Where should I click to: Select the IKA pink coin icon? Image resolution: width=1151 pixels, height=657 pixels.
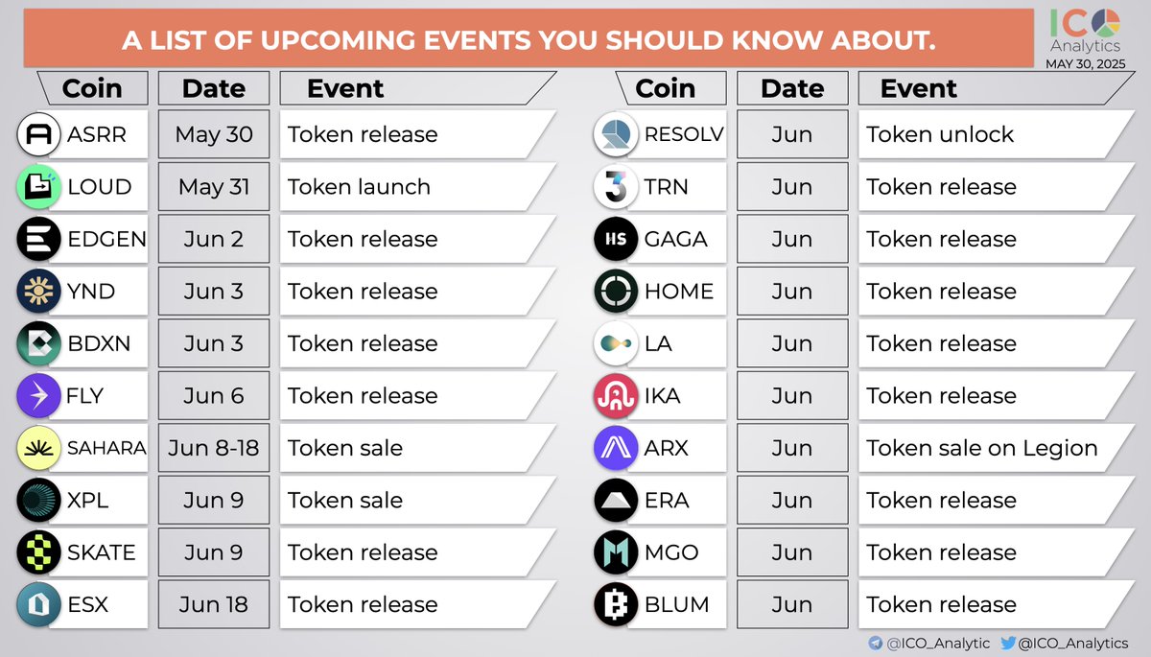[x=616, y=396]
